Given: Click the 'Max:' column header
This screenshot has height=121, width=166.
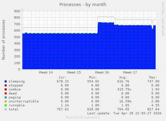Looking at the screenshot, I should coord(153,77).
